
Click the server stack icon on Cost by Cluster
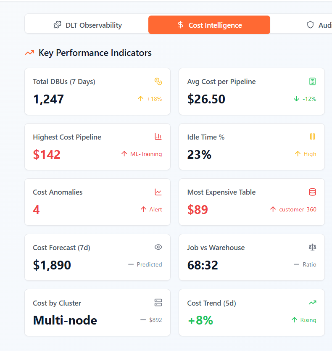tap(158, 303)
